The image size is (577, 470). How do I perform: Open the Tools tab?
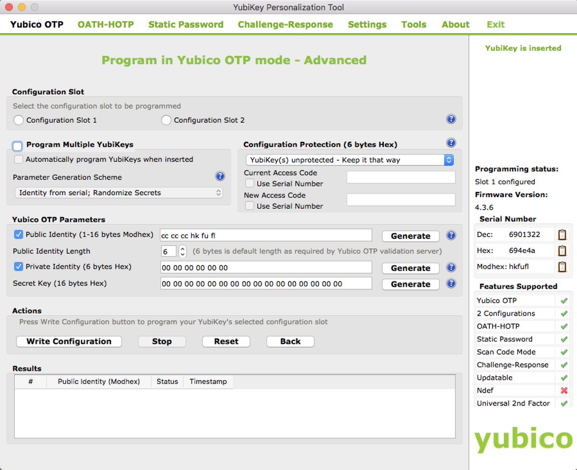[x=414, y=25]
